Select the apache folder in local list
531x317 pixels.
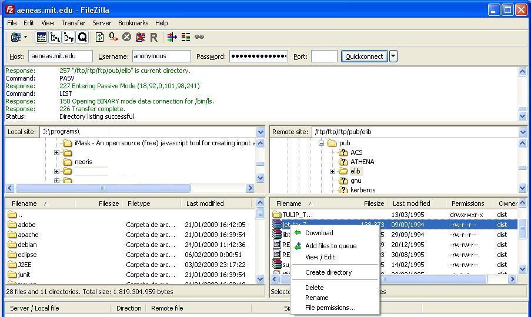click(x=28, y=235)
